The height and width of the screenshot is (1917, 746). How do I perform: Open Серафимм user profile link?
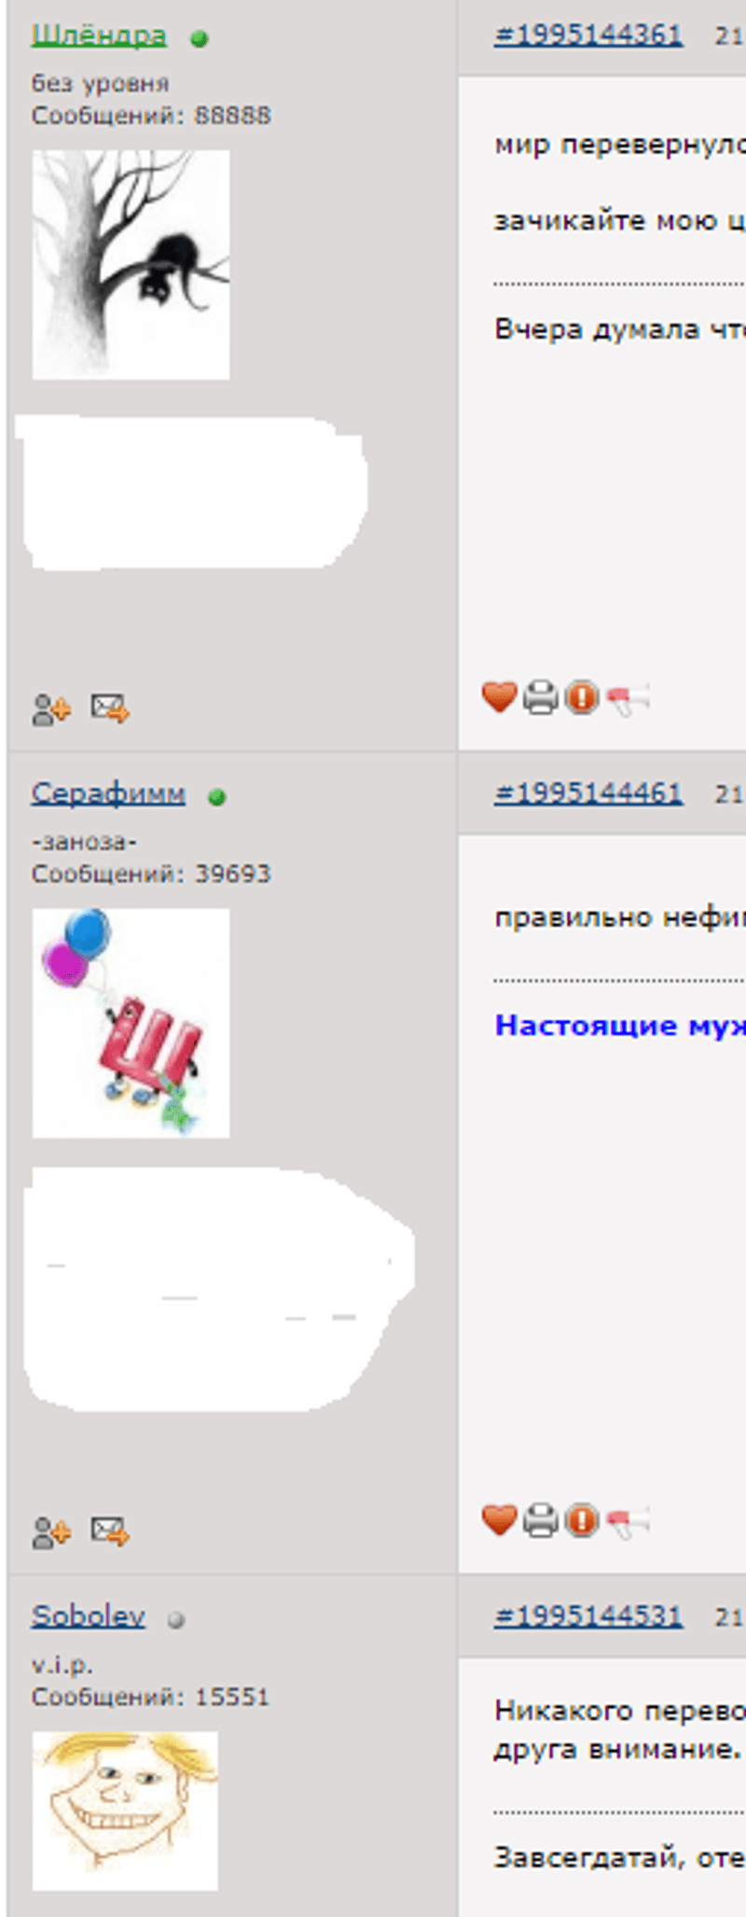pyautogui.click(x=108, y=793)
